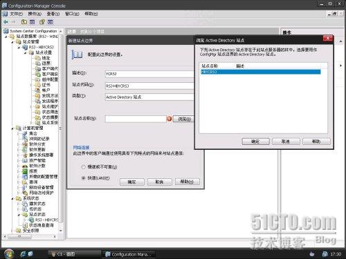Click the 报表 (Reporting) green icon
This screenshot has height=259, width=346.
pyautogui.click(x=25, y=171)
